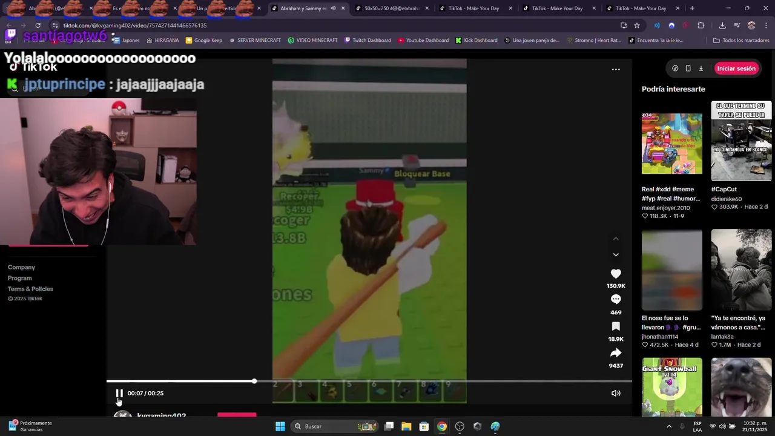Open the VIDEO MINECRAFT bookmark

pyautogui.click(x=312, y=41)
